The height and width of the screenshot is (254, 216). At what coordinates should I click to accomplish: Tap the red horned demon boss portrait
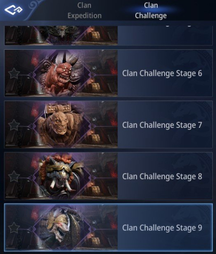pyautogui.click(x=61, y=73)
